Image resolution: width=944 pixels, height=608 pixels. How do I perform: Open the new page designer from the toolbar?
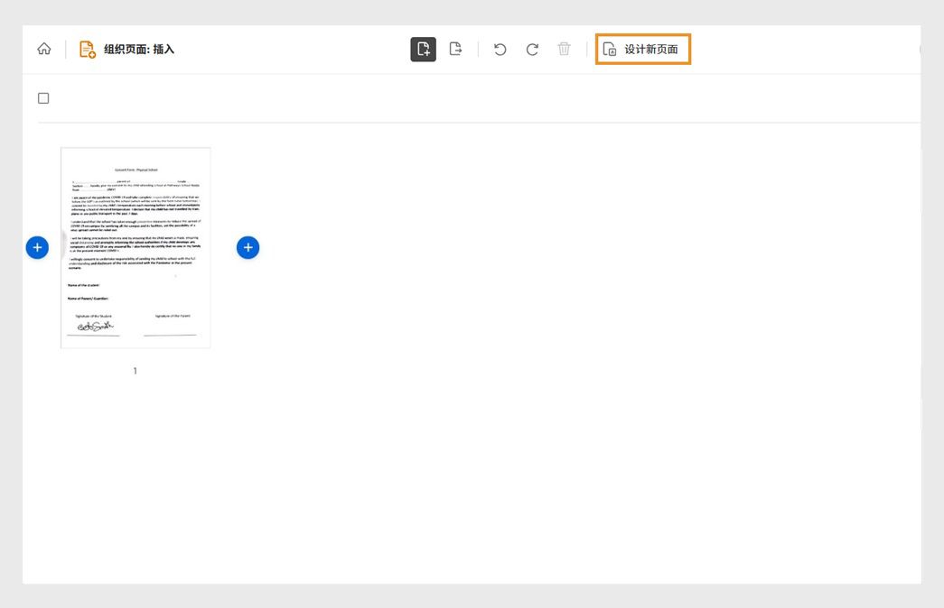(x=642, y=50)
